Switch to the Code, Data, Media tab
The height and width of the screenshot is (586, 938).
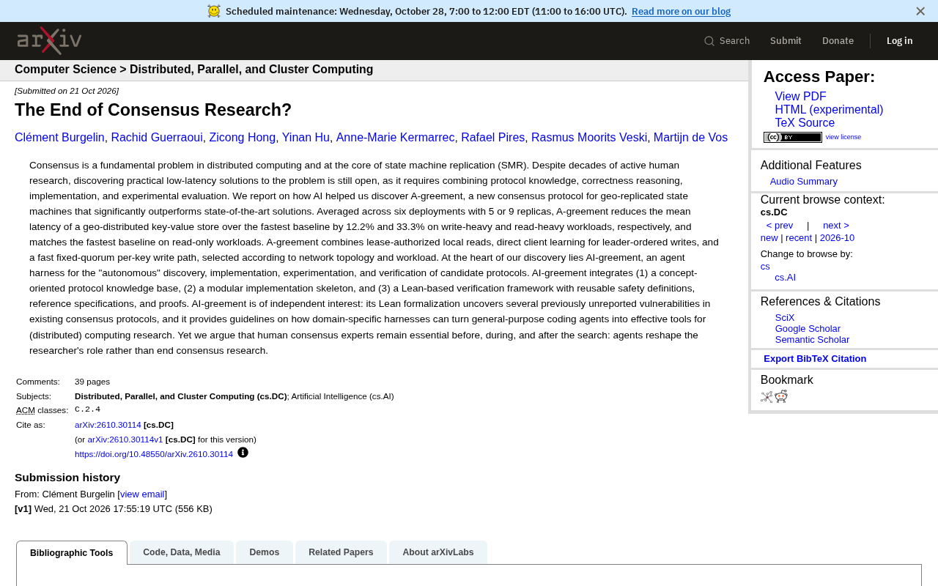(182, 552)
